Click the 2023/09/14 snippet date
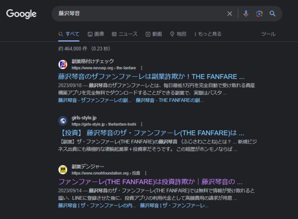Viewport: 298px width, 219px height. 70,190
